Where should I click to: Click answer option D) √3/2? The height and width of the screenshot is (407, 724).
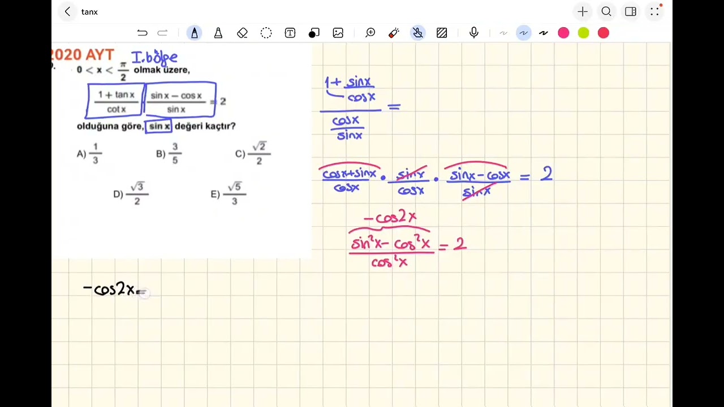coord(131,193)
